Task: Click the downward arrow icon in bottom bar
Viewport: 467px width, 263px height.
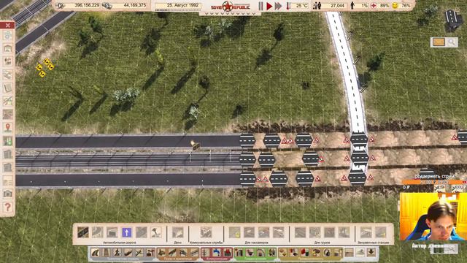Action: click(371, 253)
